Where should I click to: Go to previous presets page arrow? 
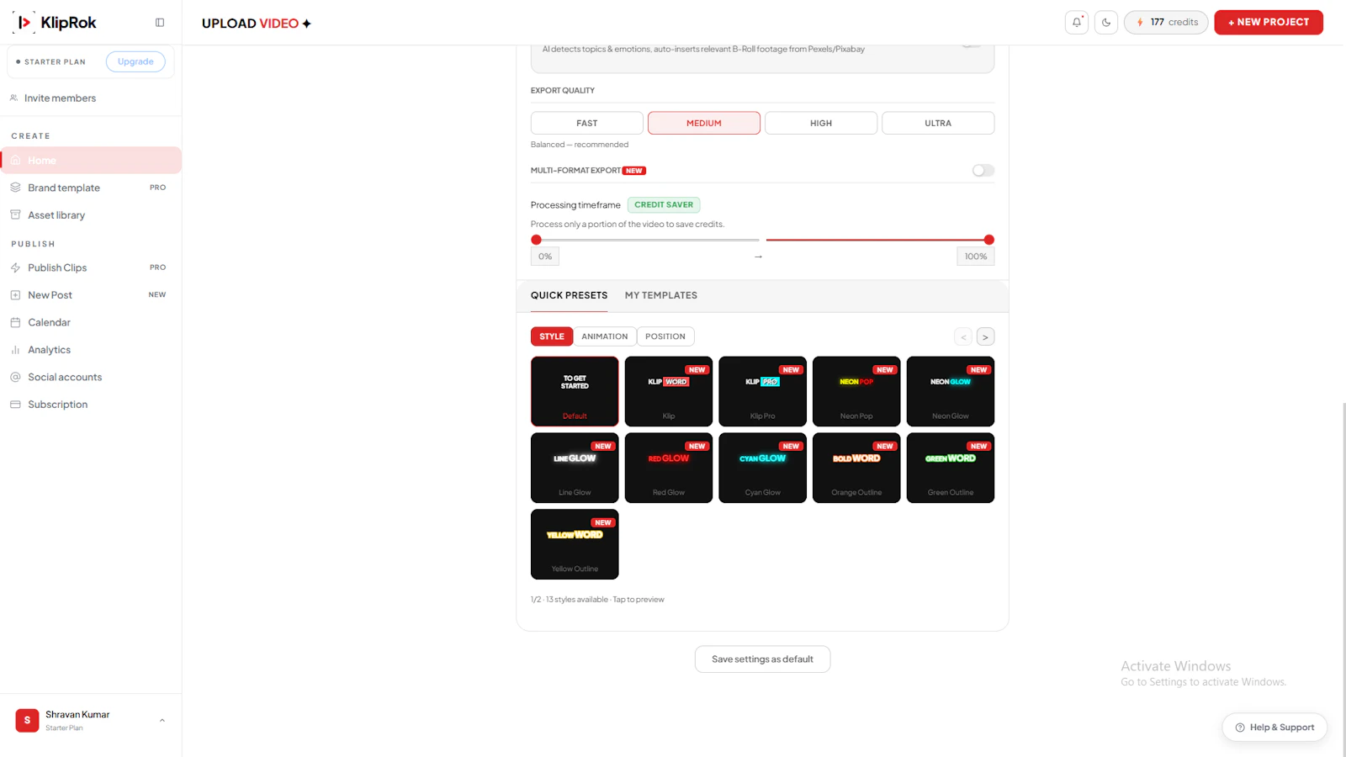coord(963,337)
